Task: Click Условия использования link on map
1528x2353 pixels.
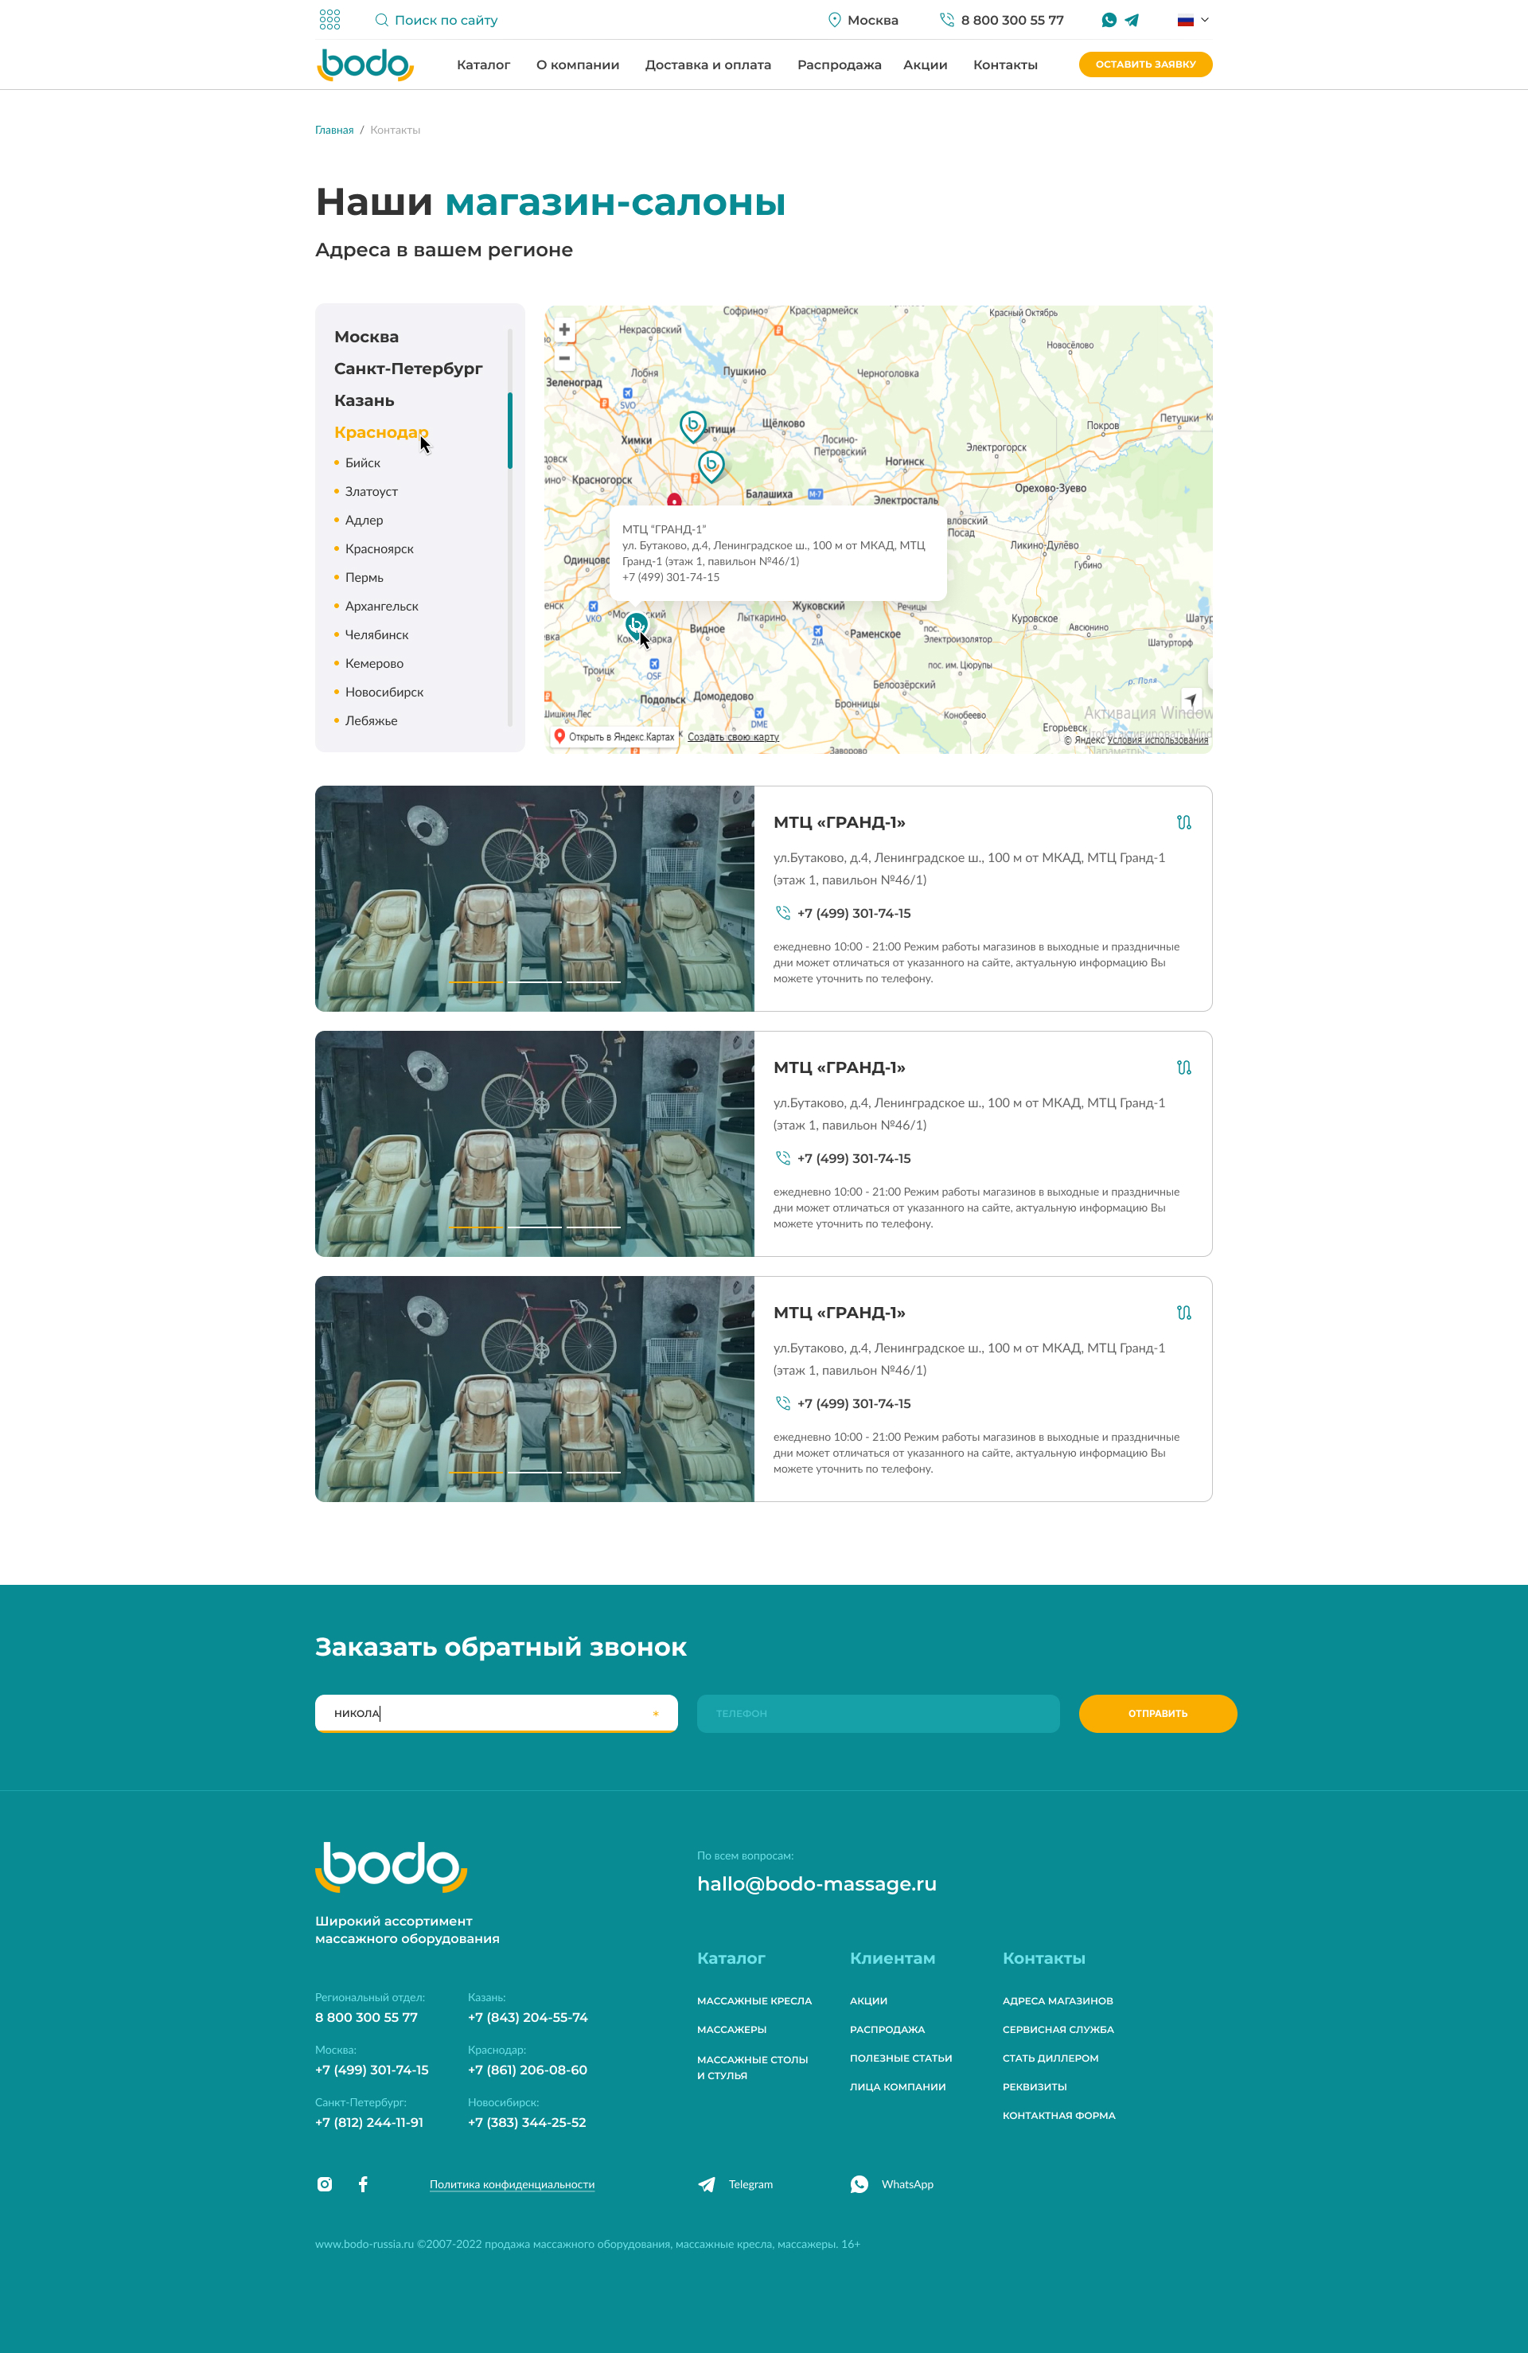Action: tap(1157, 739)
